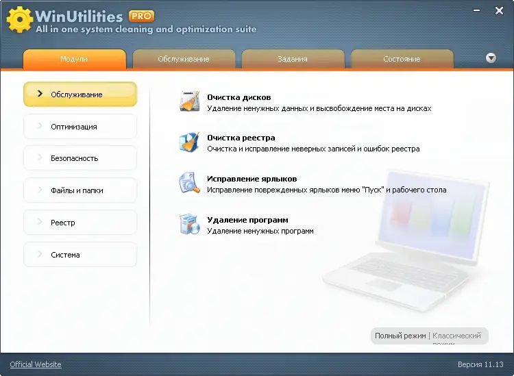Viewport: 514px width, 376px height.
Task: Click the tagline All in one system cleaning
Action: [x=146, y=29]
